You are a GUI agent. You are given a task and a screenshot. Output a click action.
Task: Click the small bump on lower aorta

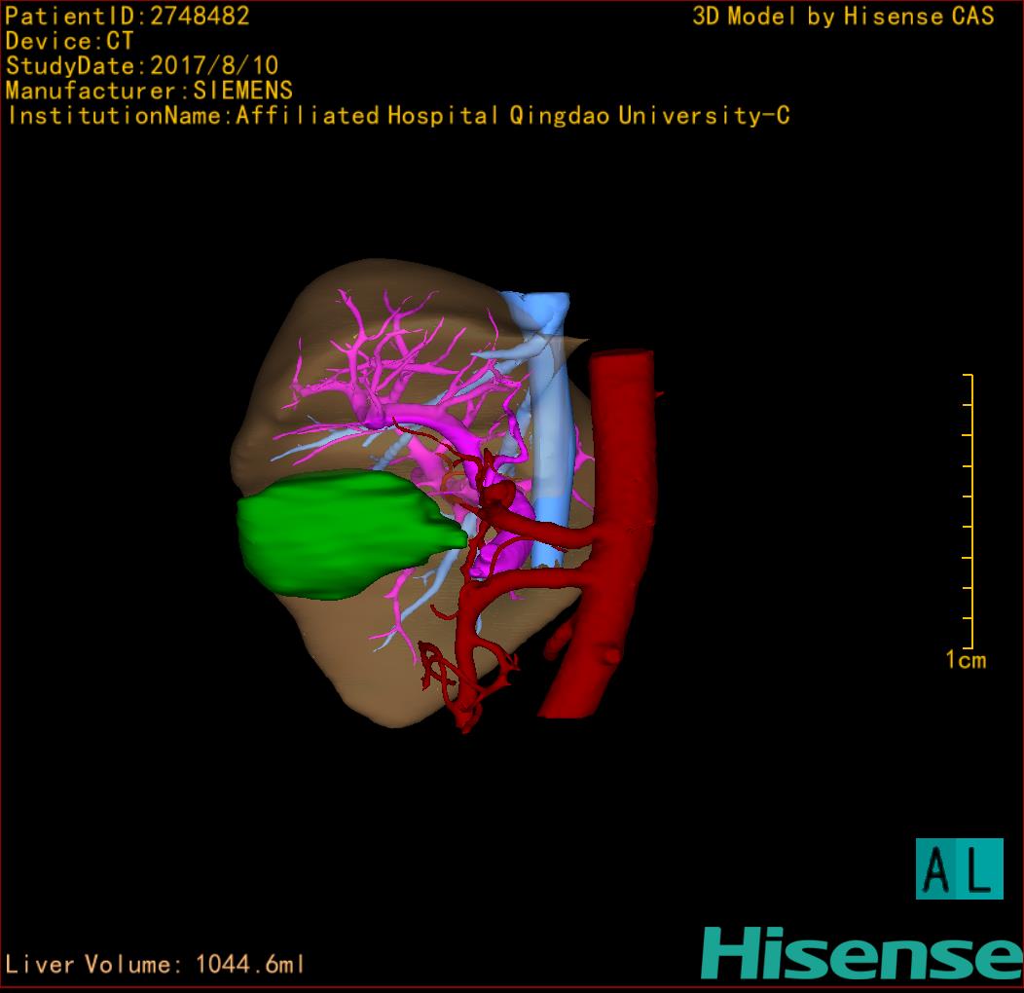click(611, 660)
